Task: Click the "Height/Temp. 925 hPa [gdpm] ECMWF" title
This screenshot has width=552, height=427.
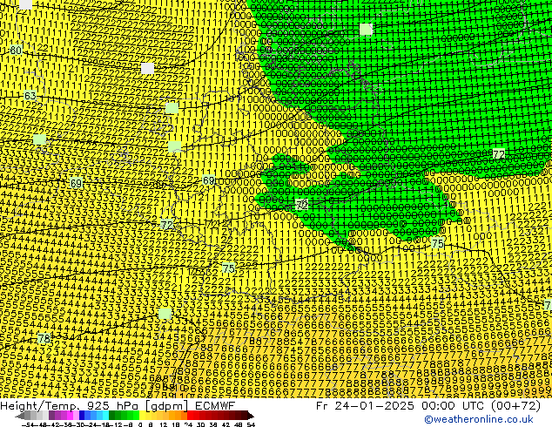Action: 118,405
